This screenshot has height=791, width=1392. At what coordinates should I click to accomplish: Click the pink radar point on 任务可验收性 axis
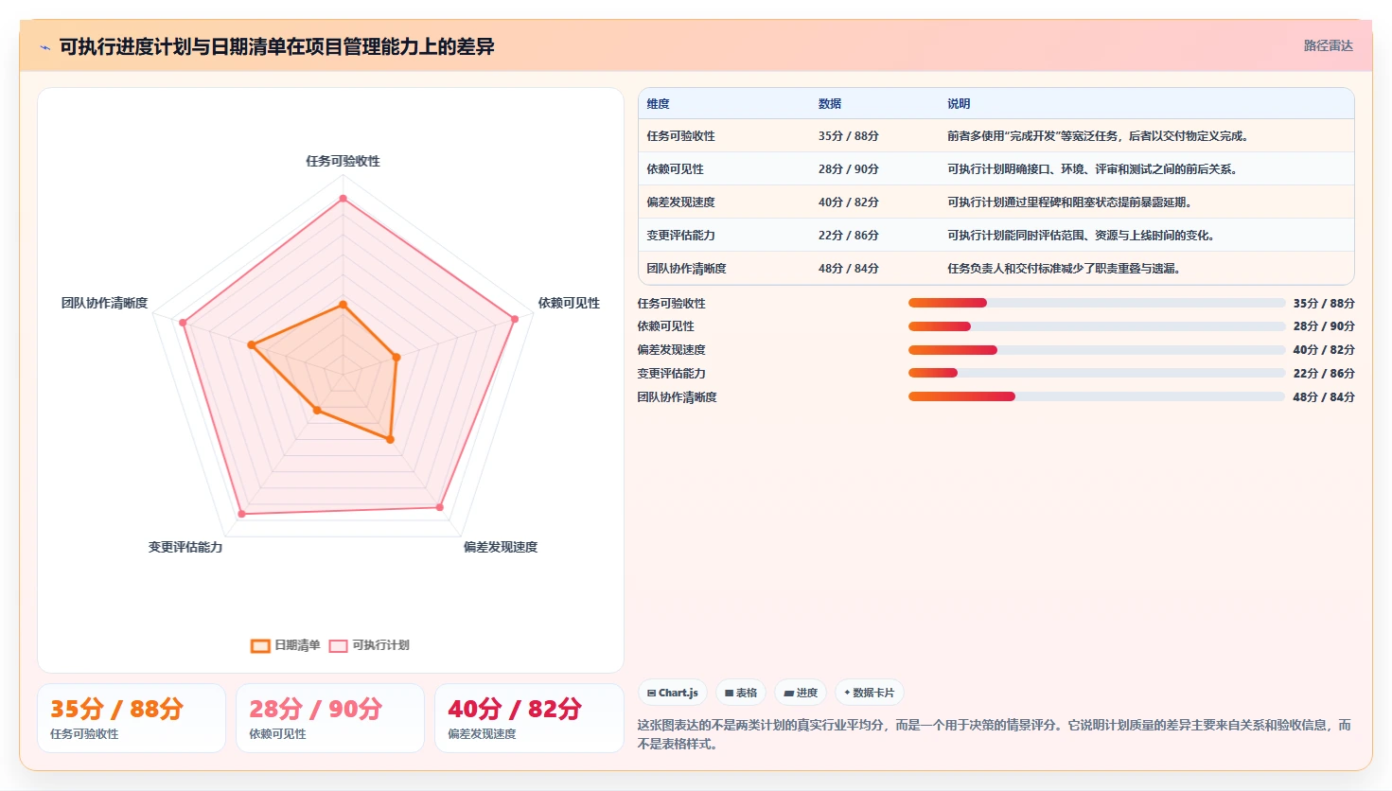[x=343, y=199]
